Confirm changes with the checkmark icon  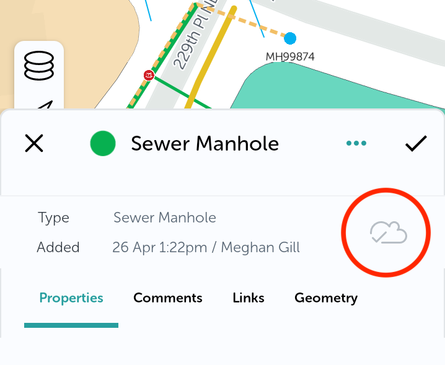(416, 144)
